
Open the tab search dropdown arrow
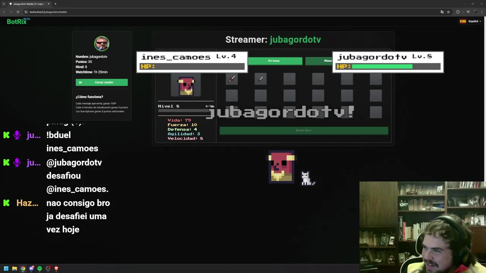pyautogui.click(x=4, y=4)
